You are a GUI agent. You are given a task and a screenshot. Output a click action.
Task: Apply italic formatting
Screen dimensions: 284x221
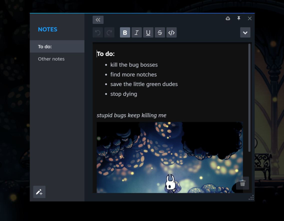137,32
